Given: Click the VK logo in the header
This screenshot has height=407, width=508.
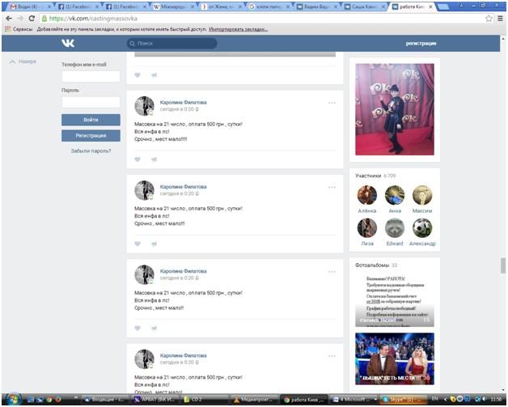Looking at the screenshot, I should point(68,43).
